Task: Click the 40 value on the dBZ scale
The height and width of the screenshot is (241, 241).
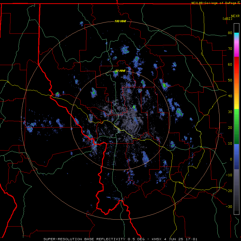Action: click(x=230, y=96)
